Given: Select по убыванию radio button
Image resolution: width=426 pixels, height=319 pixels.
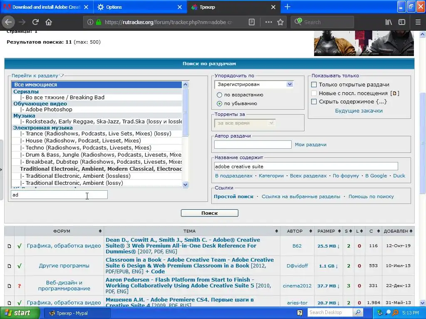Looking at the screenshot, I should pyautogui.click(x=219, y=103).
